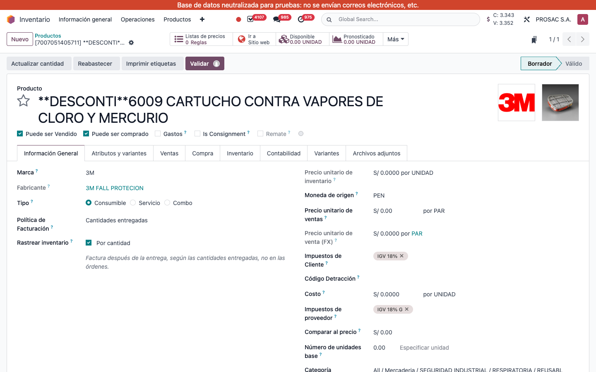Click help icon next to Costo
The width and height of the screenshot is (596, 372).
(324, 292)
